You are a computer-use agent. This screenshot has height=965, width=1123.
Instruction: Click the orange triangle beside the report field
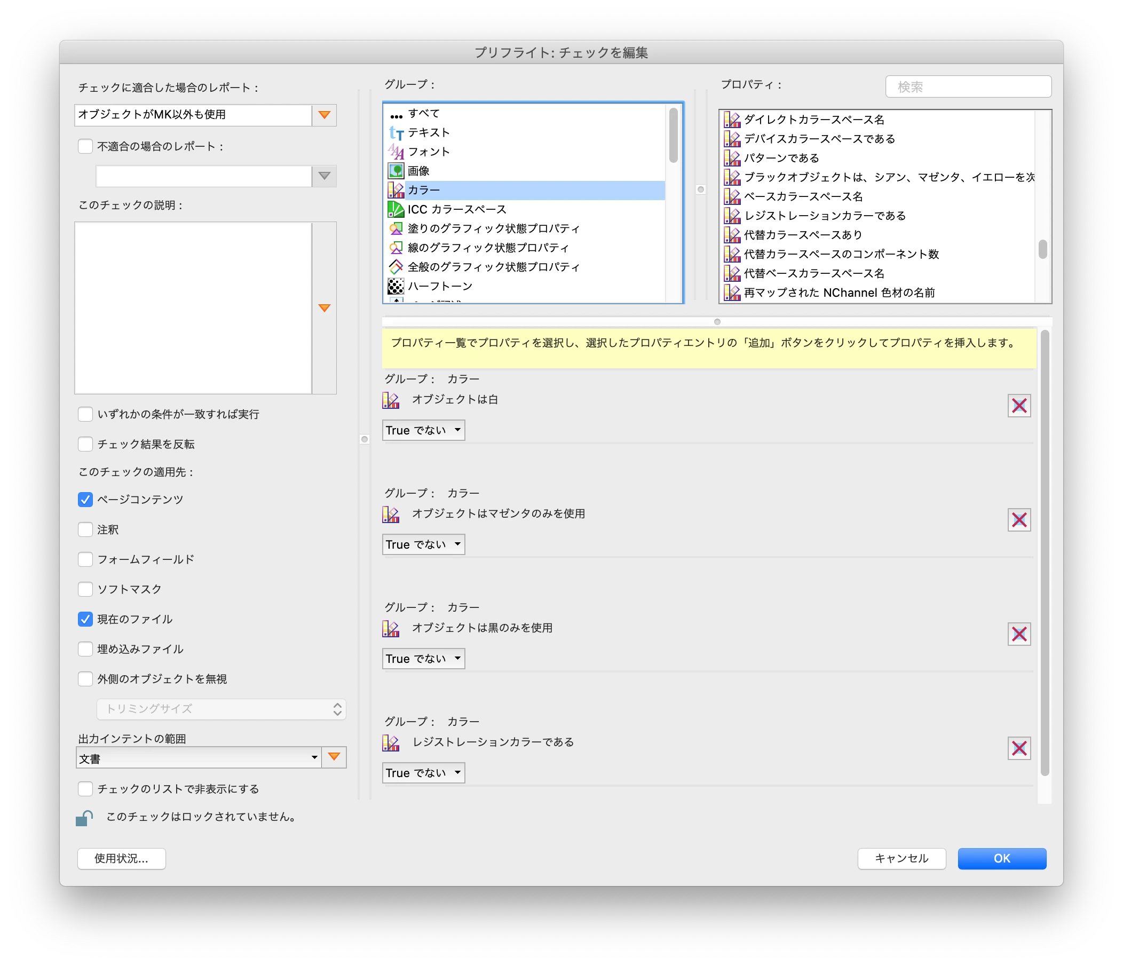point(324,115)
